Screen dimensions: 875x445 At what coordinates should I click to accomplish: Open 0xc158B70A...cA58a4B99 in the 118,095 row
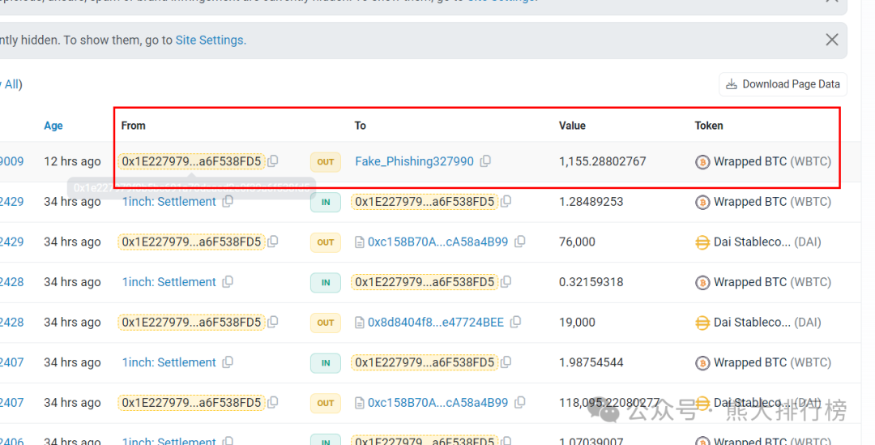(x=438, y=403)
